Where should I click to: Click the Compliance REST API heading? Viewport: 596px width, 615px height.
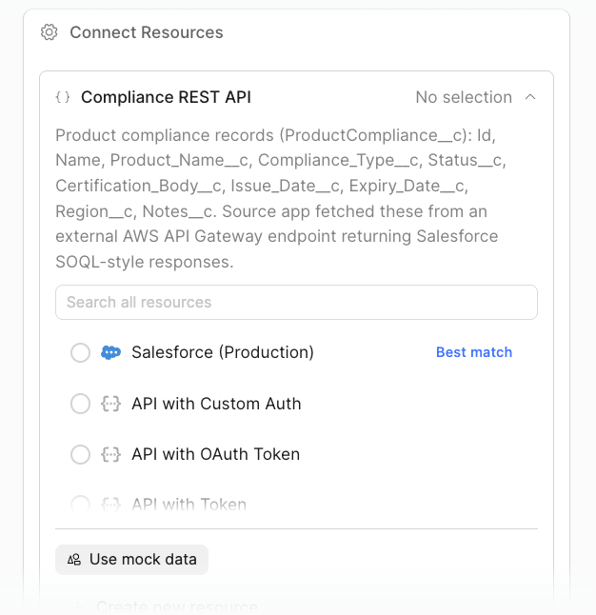point(166,97)
